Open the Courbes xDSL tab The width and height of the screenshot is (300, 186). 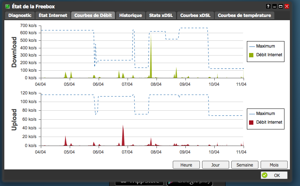point(195,15)
